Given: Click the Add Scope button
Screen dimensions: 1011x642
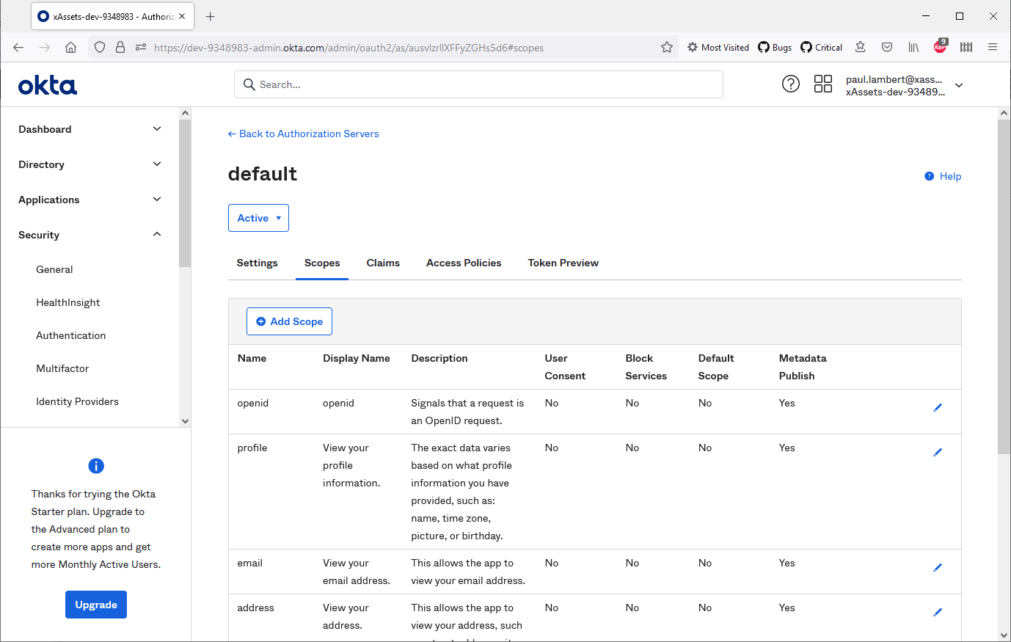Looking at the screenshot, I should pos(289,321).
